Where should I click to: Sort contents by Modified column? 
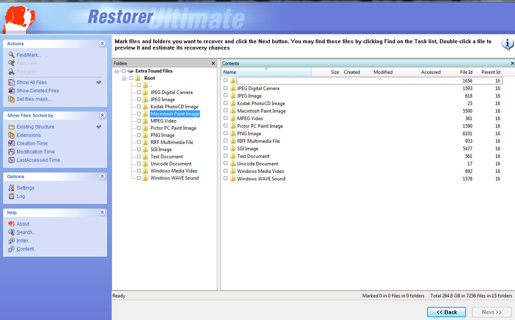pyautogui.click(x=395, y=72)
